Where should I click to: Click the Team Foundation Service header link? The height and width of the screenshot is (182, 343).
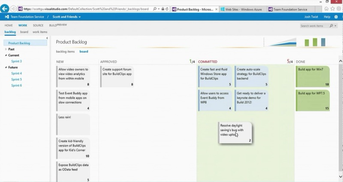pyautogui.click(x=27, y=17)
